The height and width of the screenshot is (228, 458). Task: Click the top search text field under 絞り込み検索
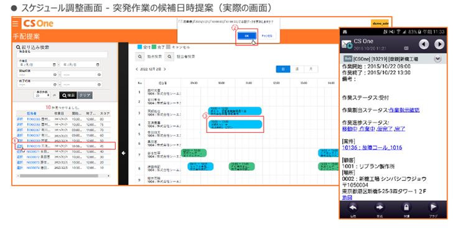[62, 55]
